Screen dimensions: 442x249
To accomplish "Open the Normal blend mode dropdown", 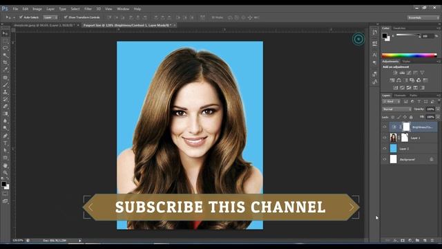I will pos(397,109).
